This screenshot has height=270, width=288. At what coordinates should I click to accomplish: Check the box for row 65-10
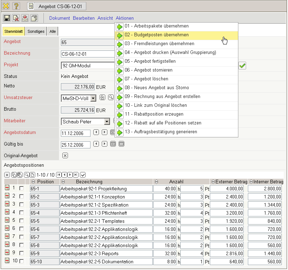(x=21, y=262)
